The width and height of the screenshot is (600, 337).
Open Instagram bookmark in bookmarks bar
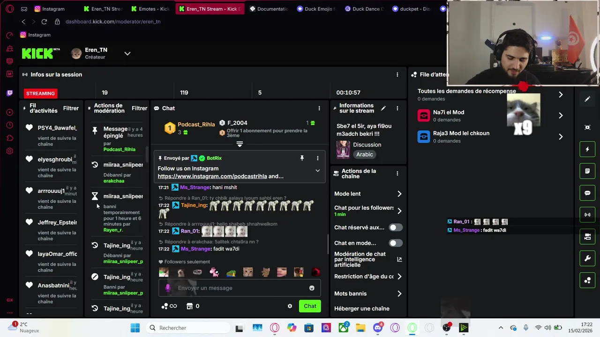35,35
